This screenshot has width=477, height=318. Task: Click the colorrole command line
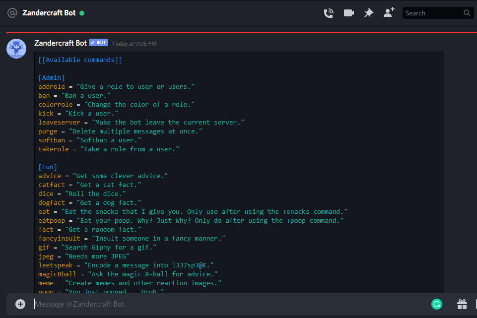[117, 105]
